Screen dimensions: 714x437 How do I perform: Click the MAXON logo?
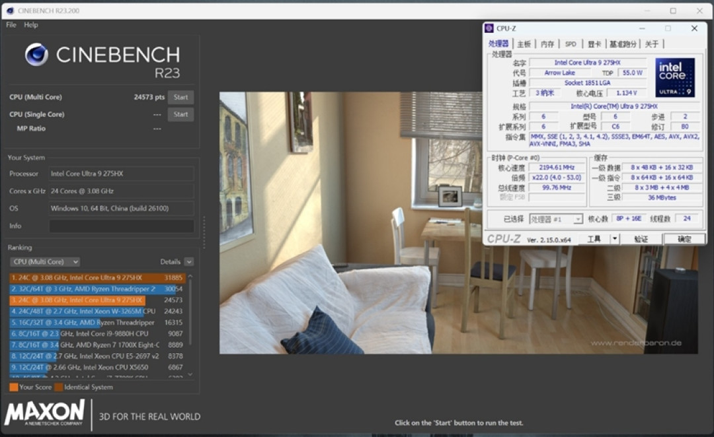45,413
